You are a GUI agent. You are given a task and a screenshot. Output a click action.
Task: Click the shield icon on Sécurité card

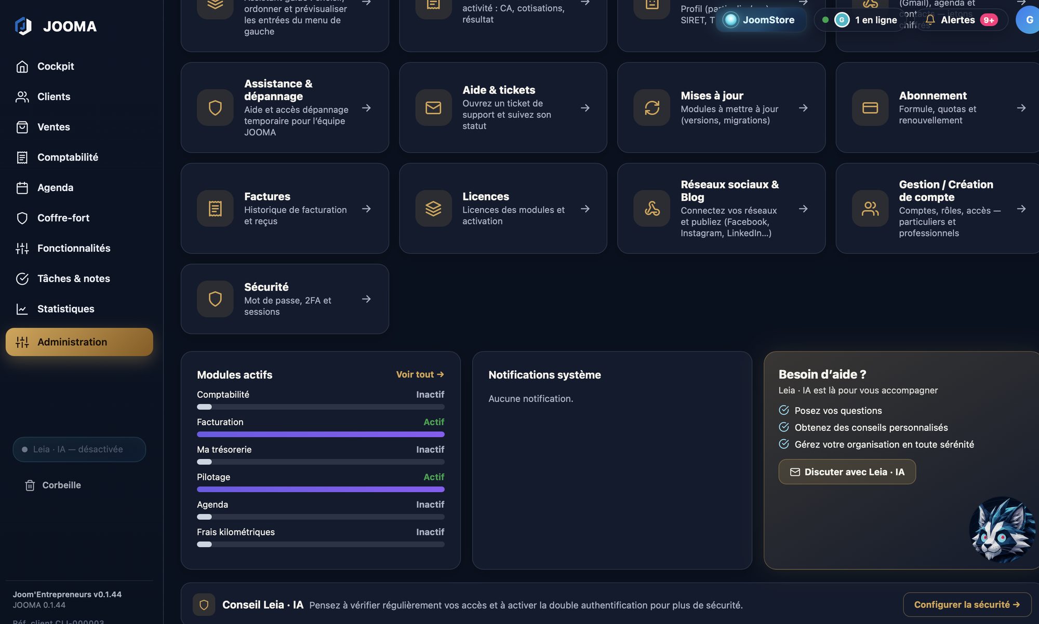click(x=215, y=299)
